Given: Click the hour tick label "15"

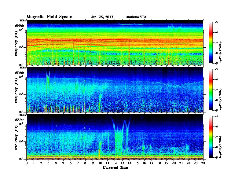Looking at the screenshot, I should [137, 163].
